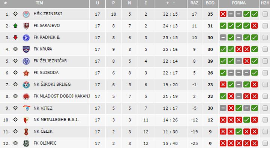Click the FK Sarajevo club crest
This screenshot has height=148, width=270.
click(26, 26)
